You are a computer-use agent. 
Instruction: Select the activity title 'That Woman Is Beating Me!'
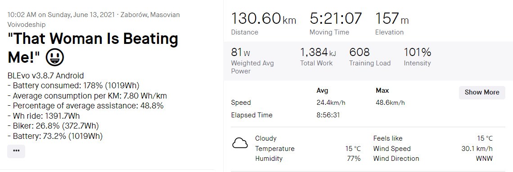pos(93,48)
